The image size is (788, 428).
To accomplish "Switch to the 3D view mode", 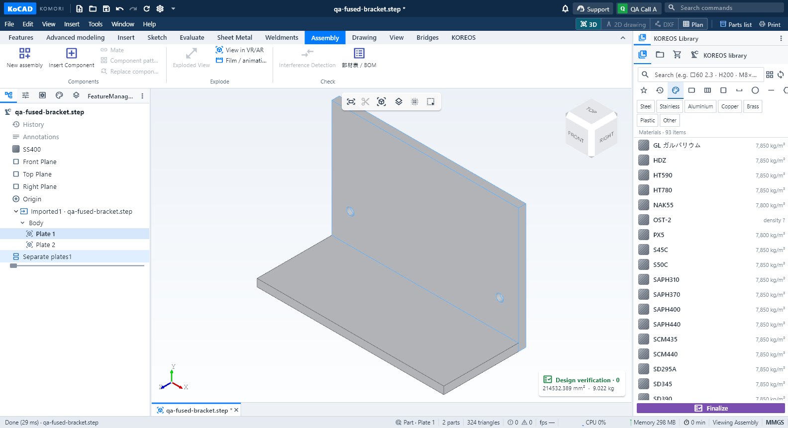I will (589, 24).
